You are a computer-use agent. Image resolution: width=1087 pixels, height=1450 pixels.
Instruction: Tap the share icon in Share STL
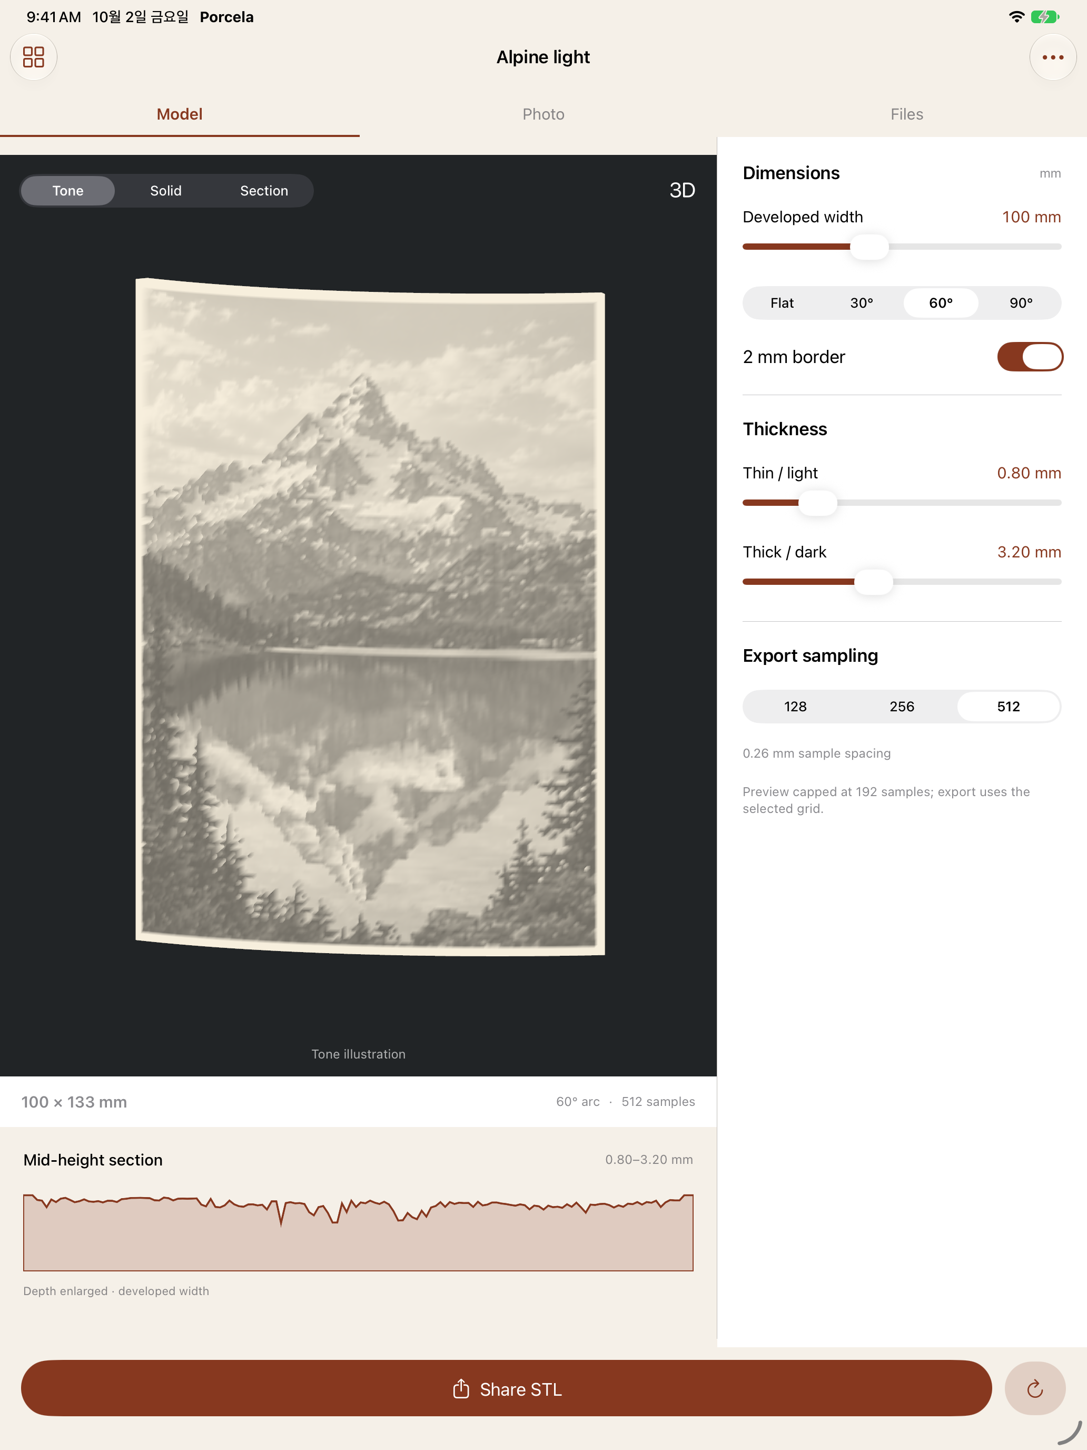click(461, 1388)
